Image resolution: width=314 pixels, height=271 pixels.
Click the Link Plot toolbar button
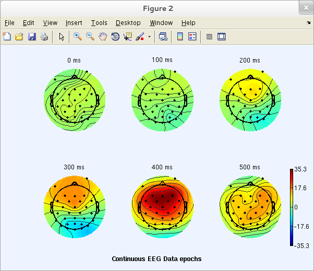pos(163,36)
